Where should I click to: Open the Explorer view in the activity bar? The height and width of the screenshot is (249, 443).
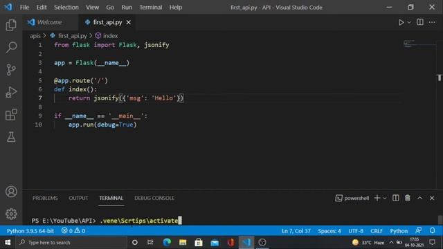point(11,25)
